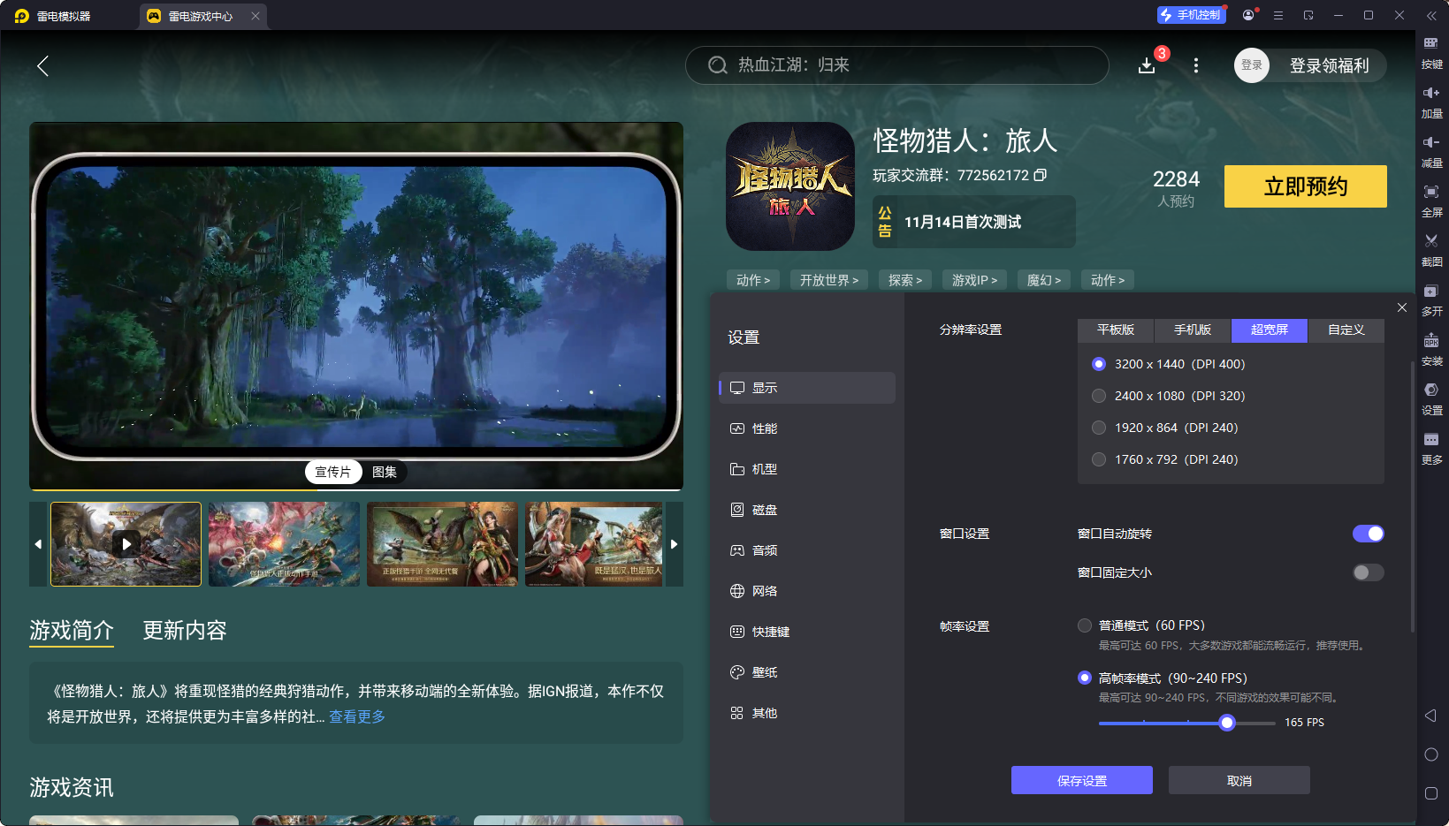
Task: Open the 按键 keymapping tool
Action: click(1432, 50)
